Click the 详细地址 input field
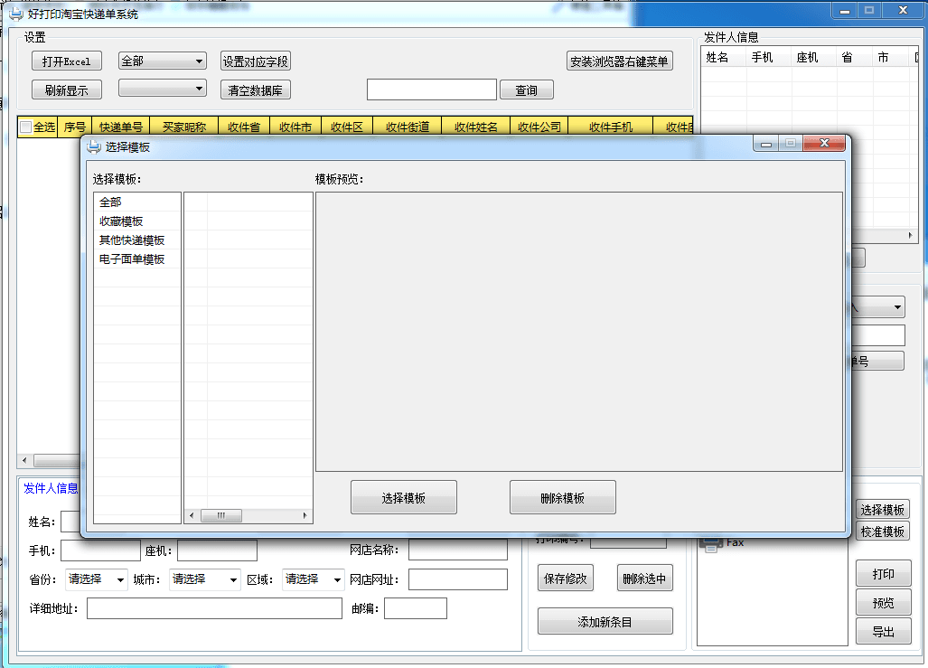Screen dimensions: 928x668 (214, 608)
